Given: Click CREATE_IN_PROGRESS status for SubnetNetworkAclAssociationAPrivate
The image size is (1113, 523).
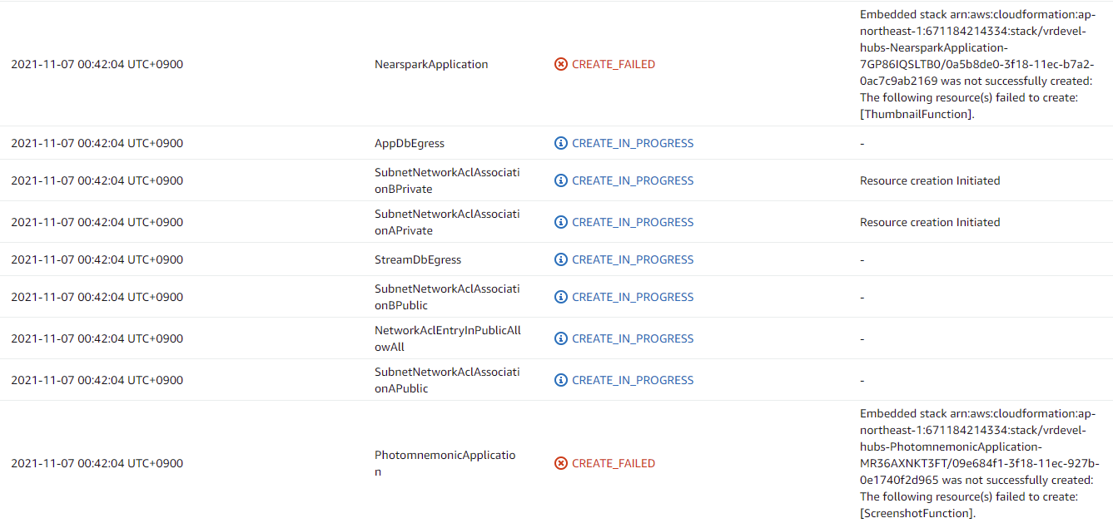Looking at the screenshot, I should click(x=633, y=222).
